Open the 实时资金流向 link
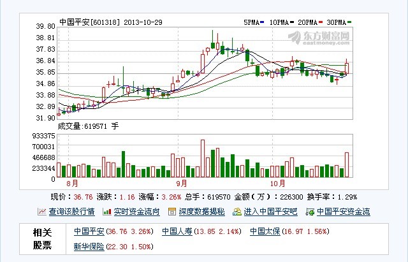The image size is (408, 262). pyautogui.click(x=136, y=212)
